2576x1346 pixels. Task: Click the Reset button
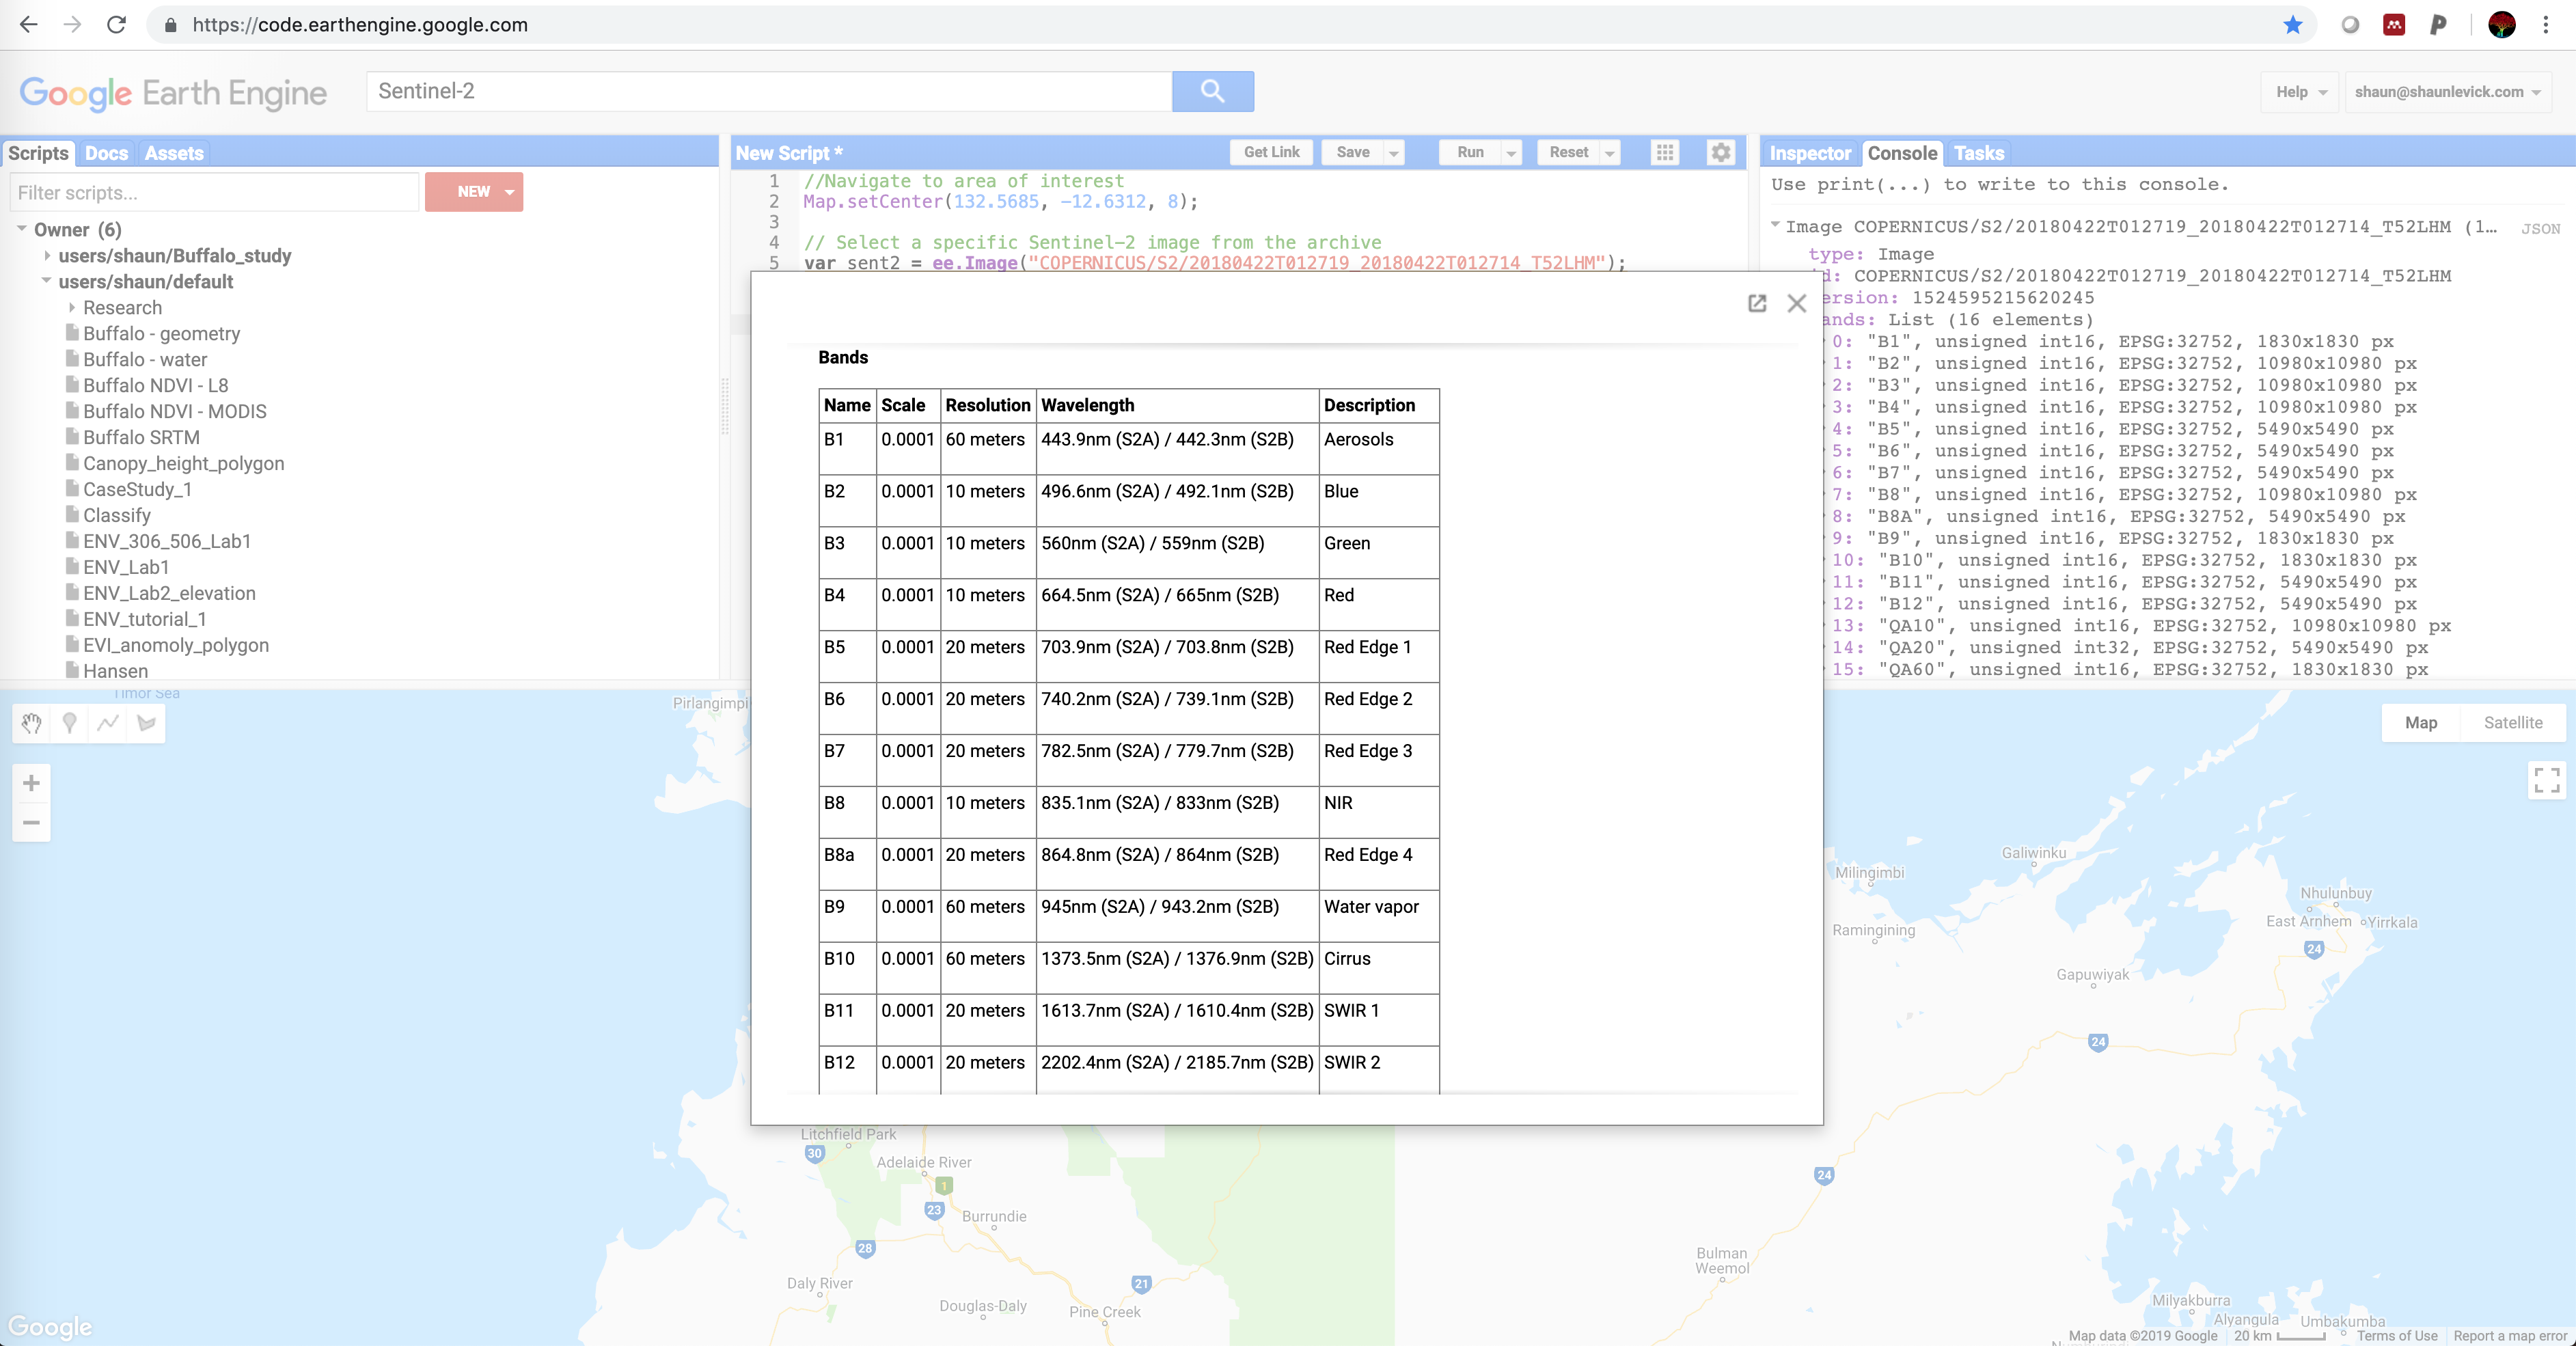1568,152
